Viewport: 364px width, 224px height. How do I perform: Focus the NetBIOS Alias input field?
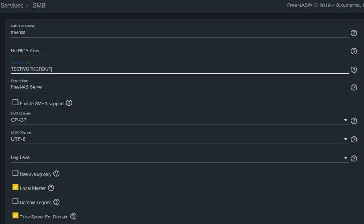pos(178,51)
